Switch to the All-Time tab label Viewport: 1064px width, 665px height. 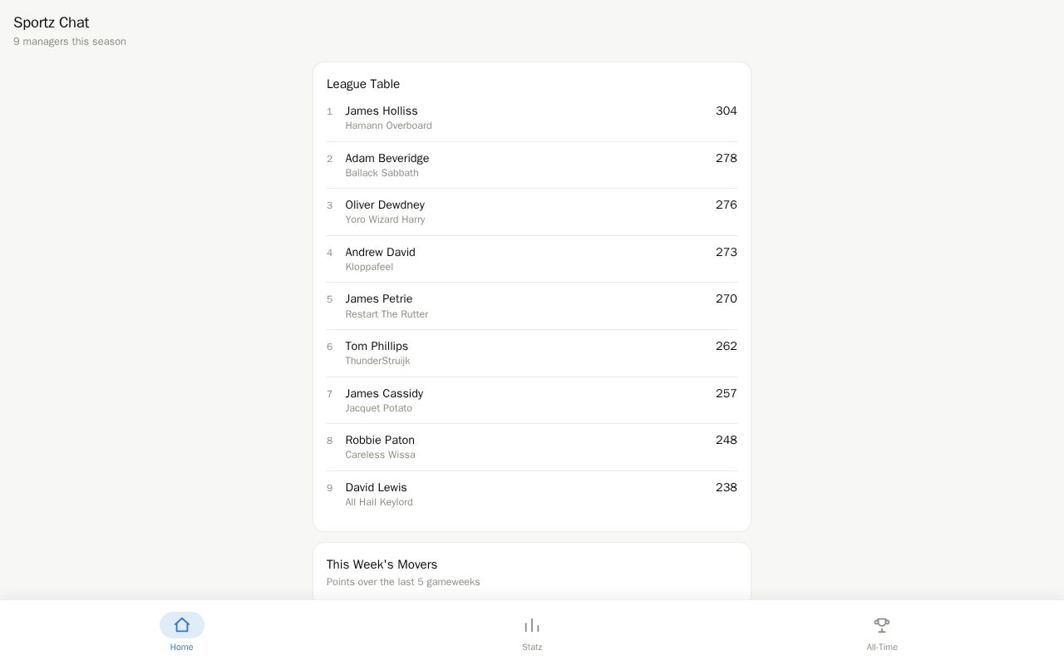[882, 647]
